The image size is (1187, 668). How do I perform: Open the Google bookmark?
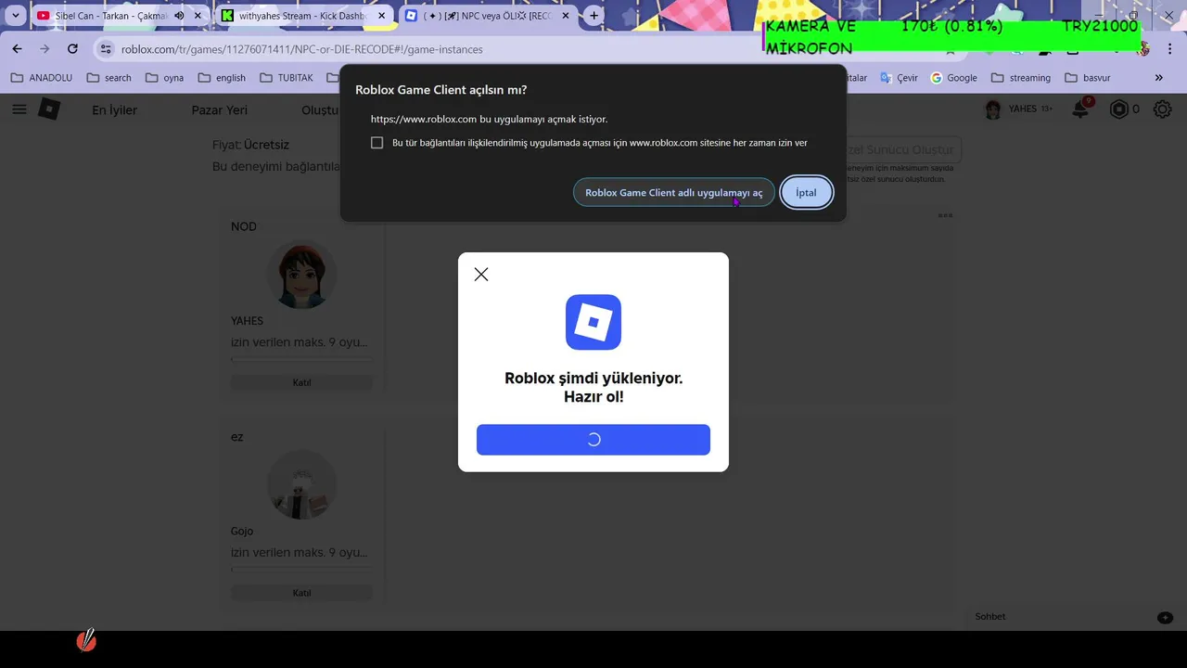click(x=953, y=78)
